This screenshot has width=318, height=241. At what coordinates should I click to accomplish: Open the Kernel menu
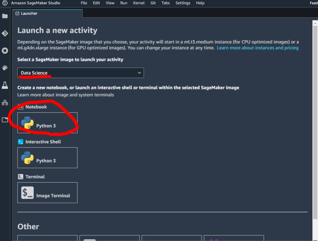coord(139,3)
